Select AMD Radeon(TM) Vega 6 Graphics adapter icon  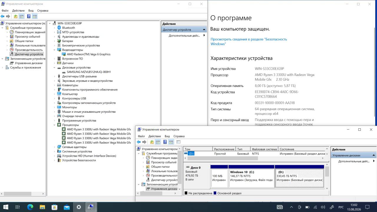pos(64,54)
